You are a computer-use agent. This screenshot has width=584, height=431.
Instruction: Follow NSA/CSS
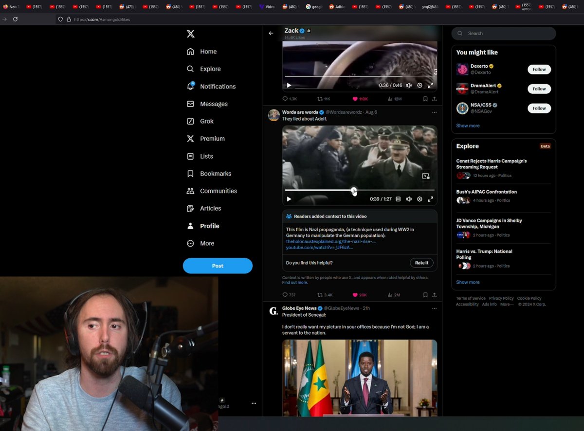coord(539,108)
